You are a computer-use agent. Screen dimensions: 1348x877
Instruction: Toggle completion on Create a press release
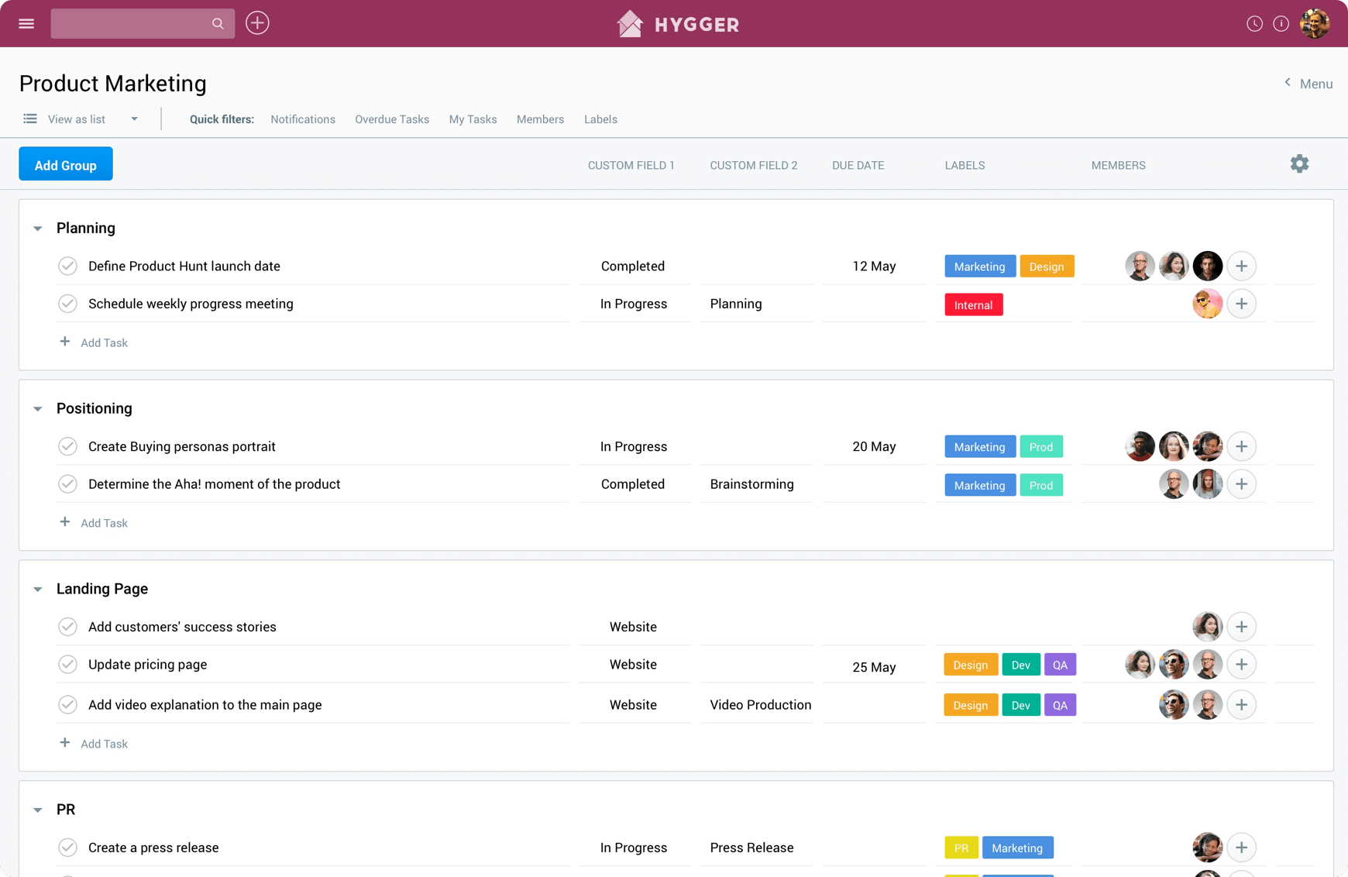coord(67,848)
